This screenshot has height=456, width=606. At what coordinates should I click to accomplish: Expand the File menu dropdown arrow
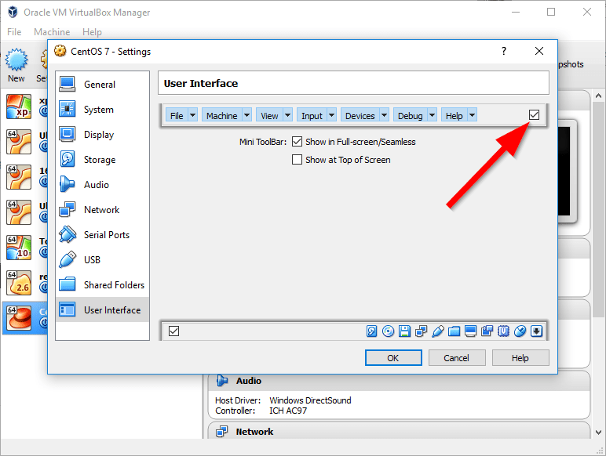click(x=193, y=115)
